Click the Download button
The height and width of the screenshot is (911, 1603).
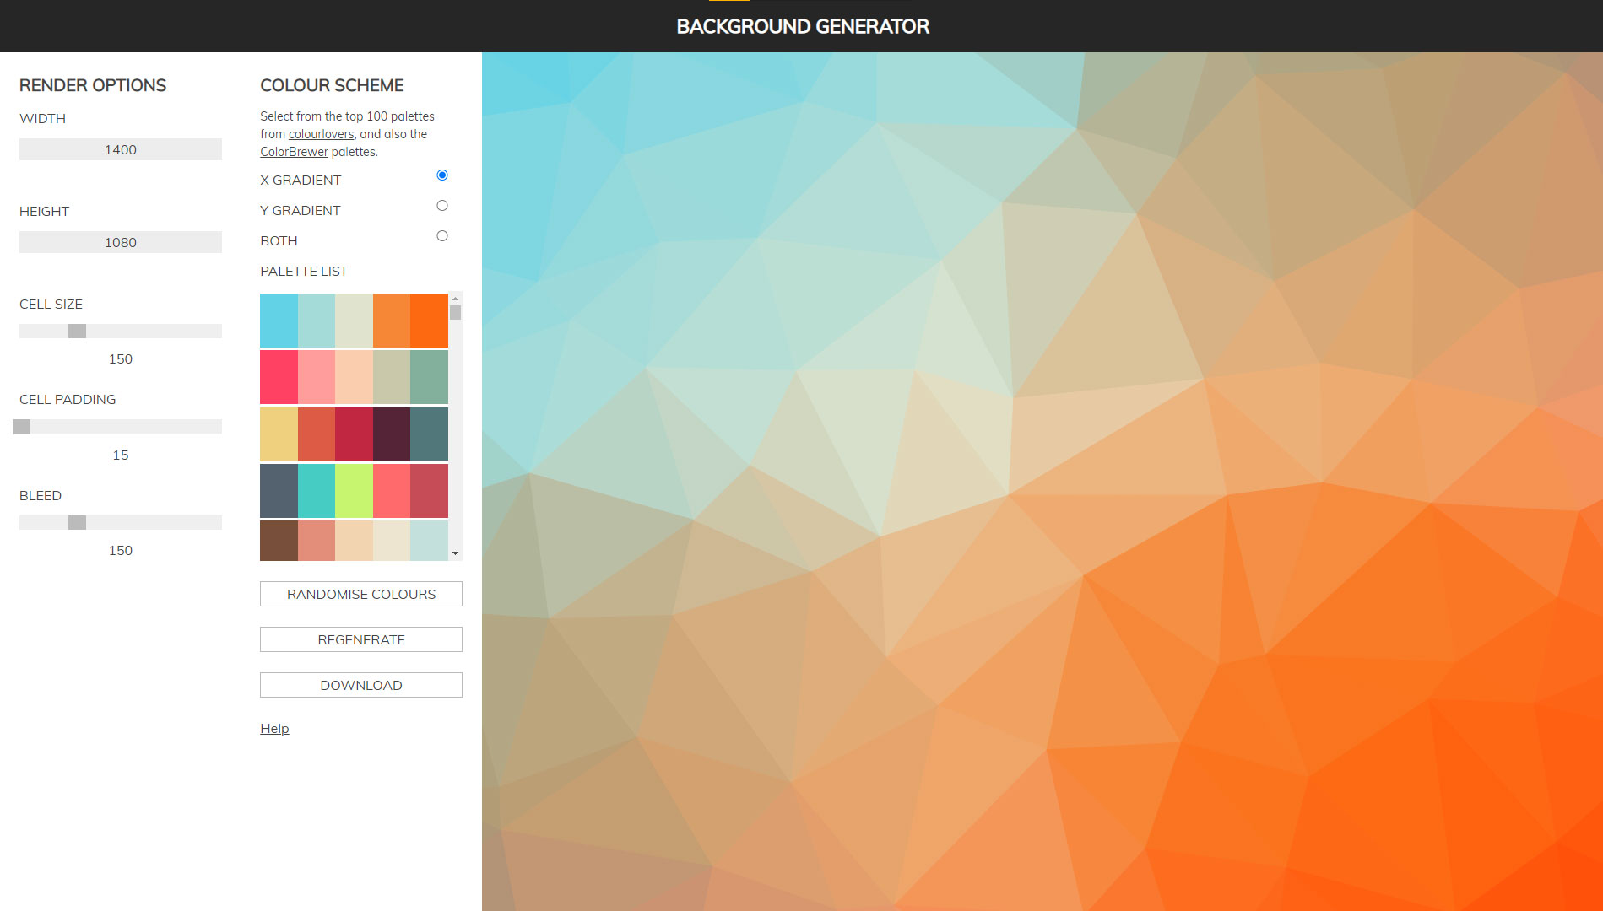tap(360, 685)
